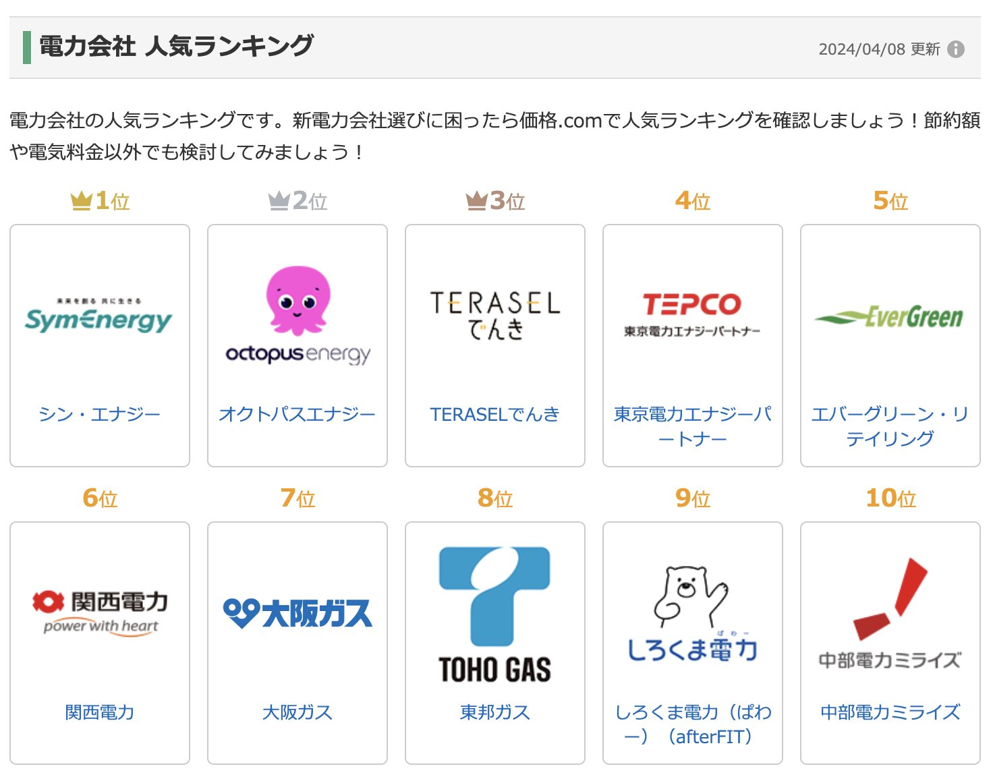Screen dimensions: 993x781
Task: Open the シン・エナジー link
Action: pos(100,414)
